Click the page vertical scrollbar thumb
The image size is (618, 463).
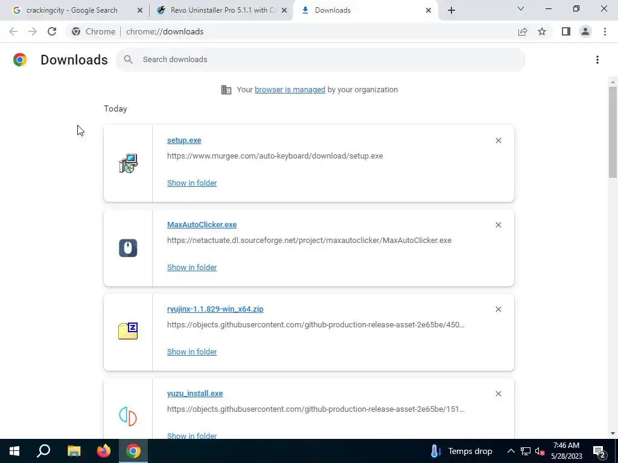(613, 132)
